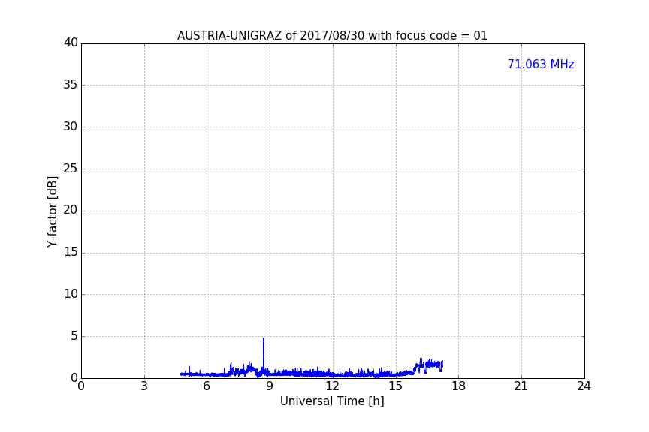This screenshot has width=649, height=432.
Task: Click the x-axis tick label '6'
Action: [207, 386]
